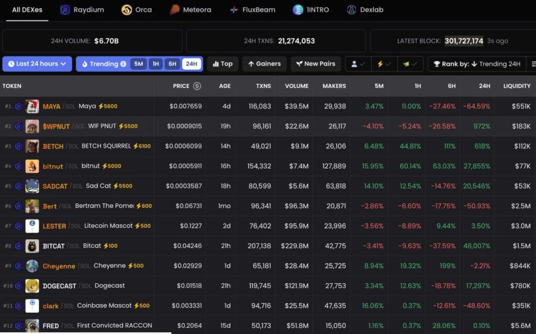Switch to the Orca tab
This screenshot has width=536, height=334.
pos(137,10)
